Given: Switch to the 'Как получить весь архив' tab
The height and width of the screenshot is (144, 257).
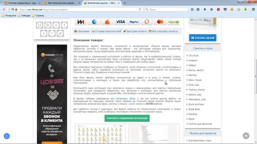Looking at the screenshot, I should [x=62, y=3].
